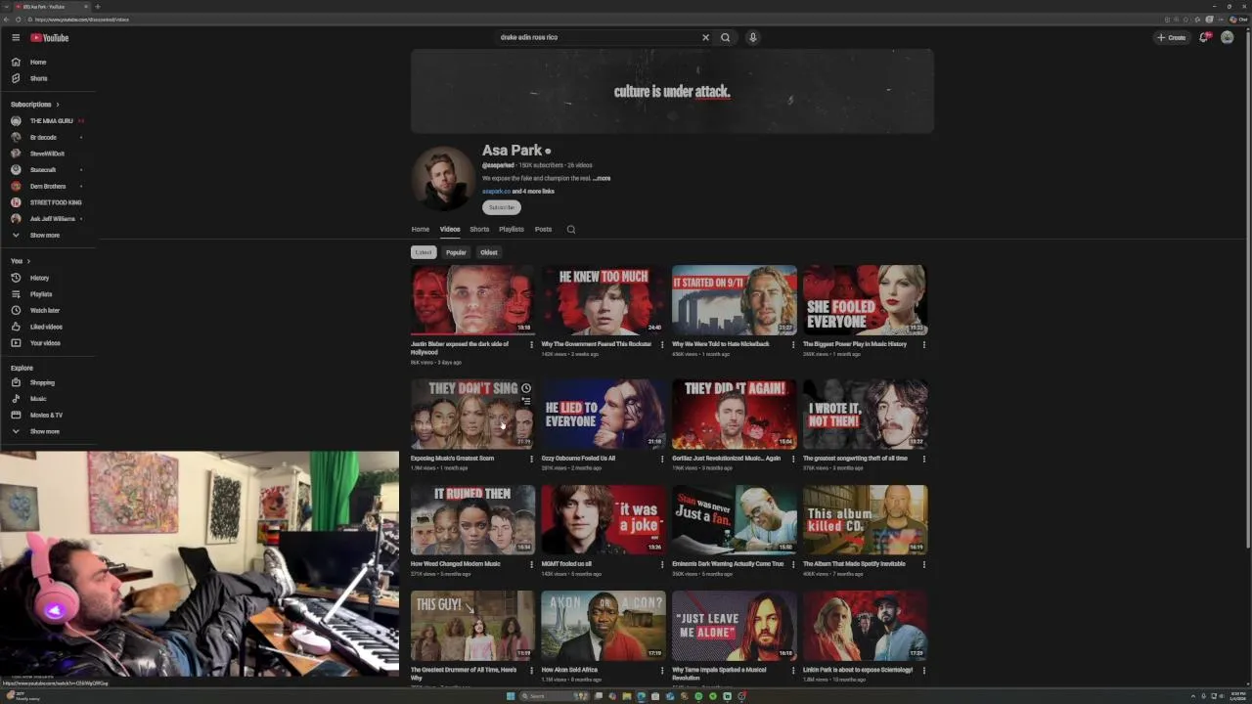The image size is (1252, 704).
Task: Open the account avatar menu
Action: coord(1228,37)
